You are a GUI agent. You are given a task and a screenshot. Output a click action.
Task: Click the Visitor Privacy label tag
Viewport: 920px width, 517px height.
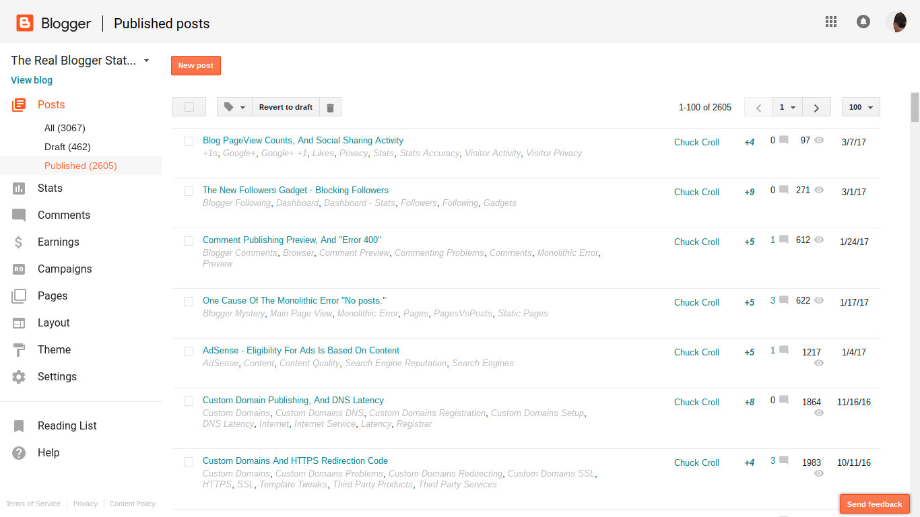[x=554, y=153]
